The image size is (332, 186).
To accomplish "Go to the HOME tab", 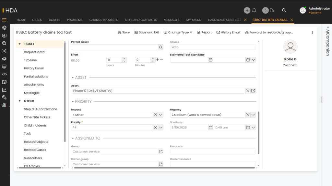I will click(21, 20).
